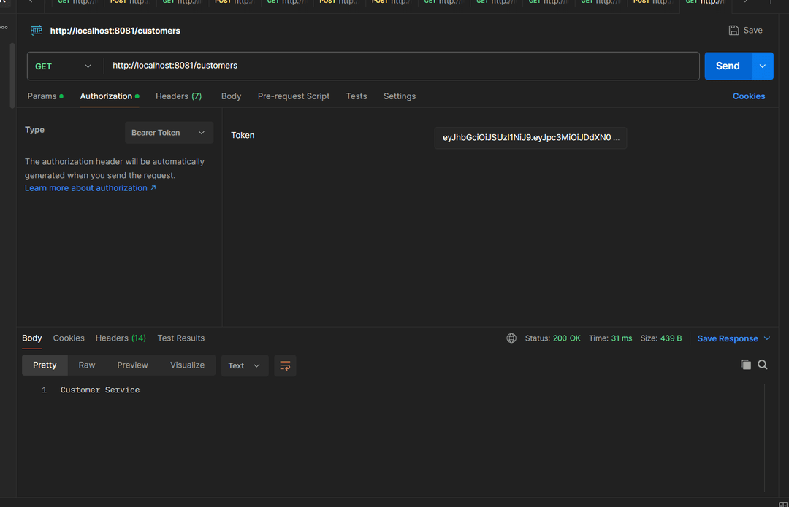Select the Raw response view
789x507 pixels.
coord(87,365)
